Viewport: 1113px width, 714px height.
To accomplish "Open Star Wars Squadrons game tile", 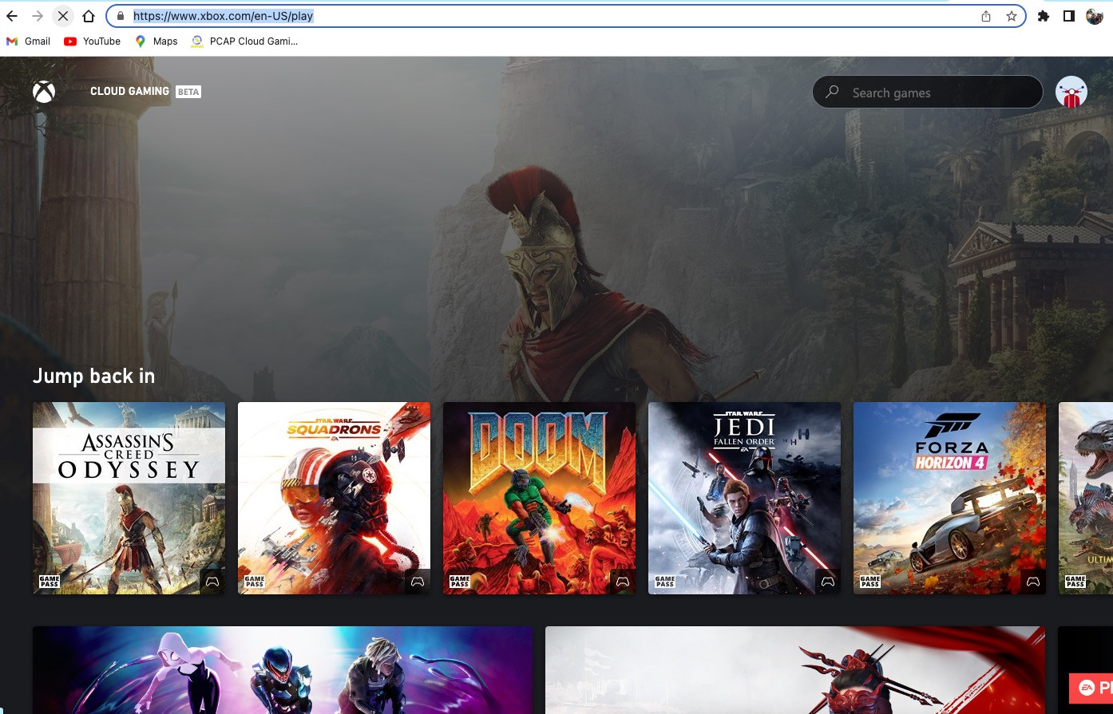I will pos(334,498).
